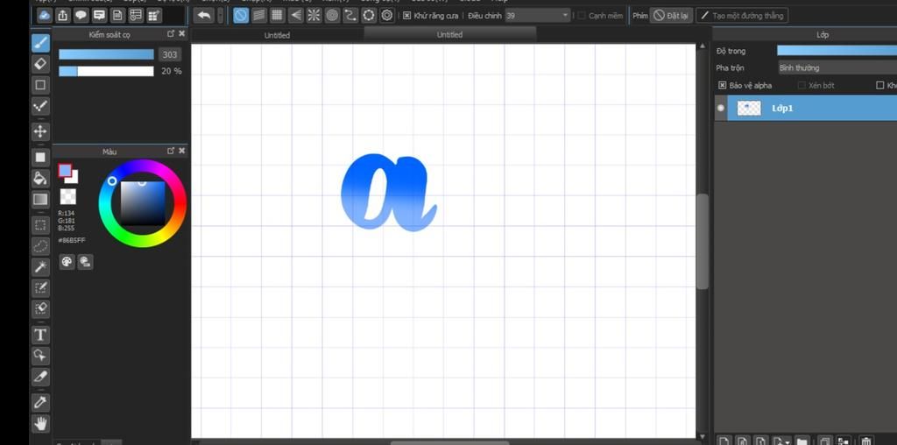
Task: Open the speech bubble comment icon
Action: [81, 16]
